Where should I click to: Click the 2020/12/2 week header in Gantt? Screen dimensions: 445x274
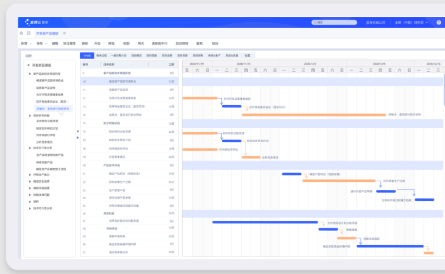[x=310, y=64]
